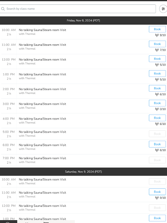Click attendee icon for Friday 10:00 AM class
167x223 pixels.
pos(157,35)
